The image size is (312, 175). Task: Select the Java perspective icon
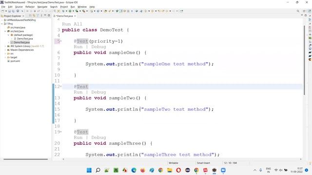pyautogui.click(x=310, y=11)
